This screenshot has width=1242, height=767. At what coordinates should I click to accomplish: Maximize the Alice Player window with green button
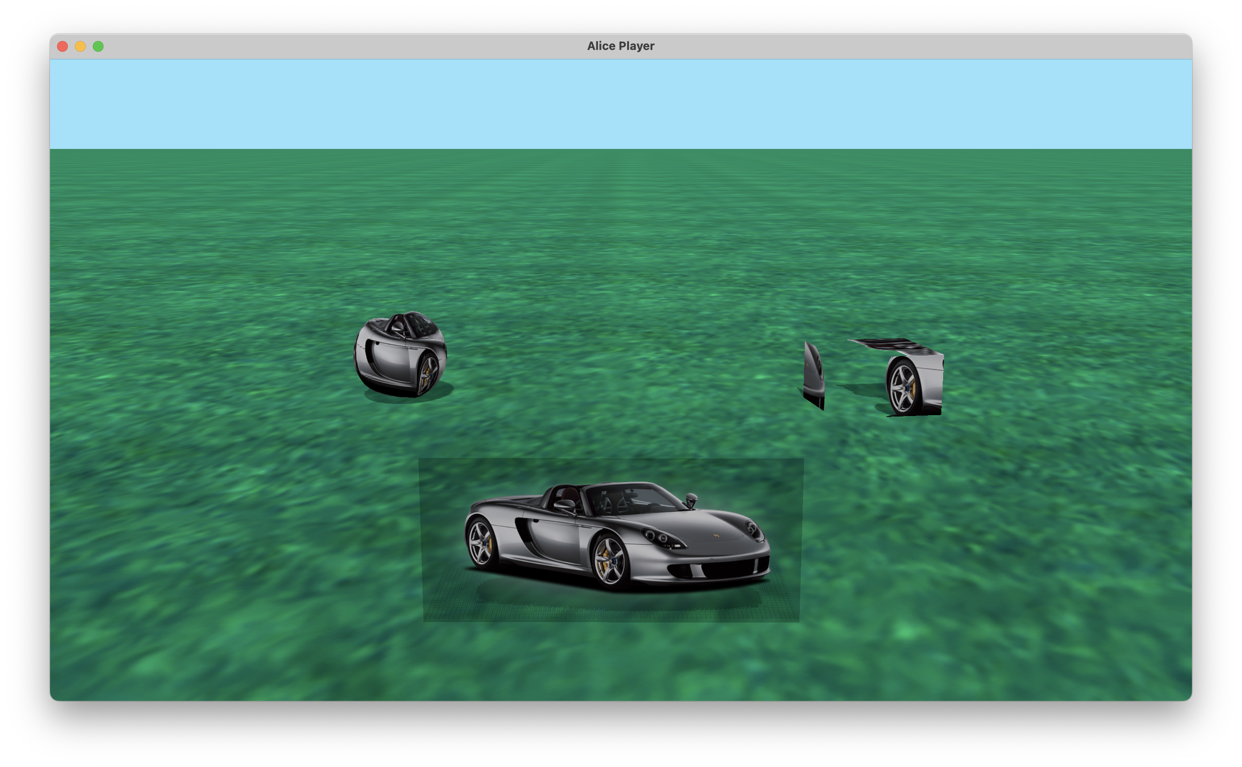pos(99,47)
